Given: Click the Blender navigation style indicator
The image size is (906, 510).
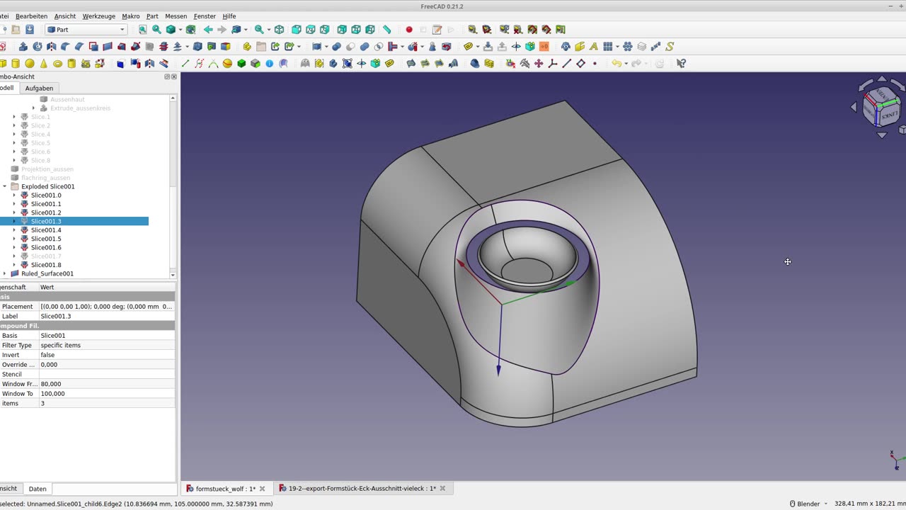Looking at the screenshot, I should click(808, 504).
